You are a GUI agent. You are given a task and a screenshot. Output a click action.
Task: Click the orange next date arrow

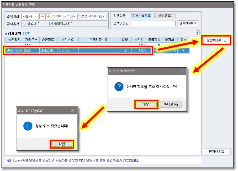(x=48, y=16)
